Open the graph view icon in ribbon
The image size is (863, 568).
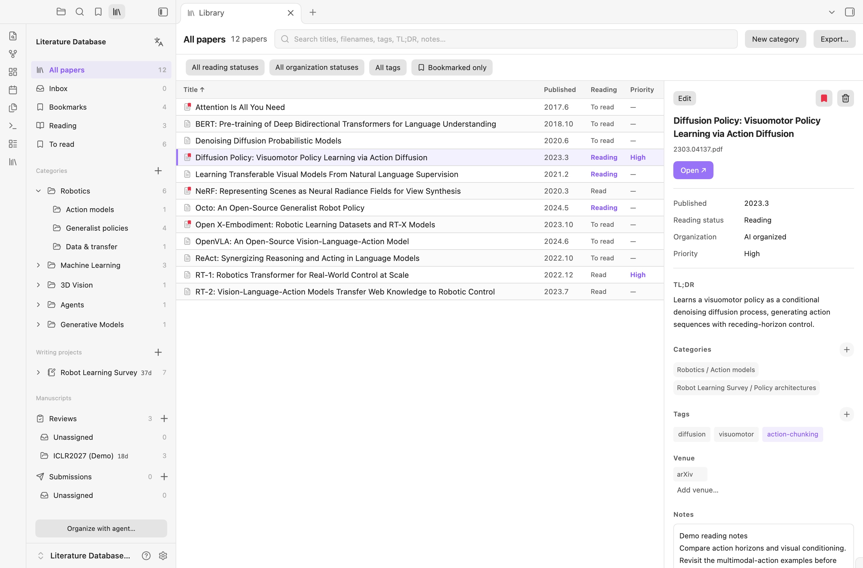[13, 54]
